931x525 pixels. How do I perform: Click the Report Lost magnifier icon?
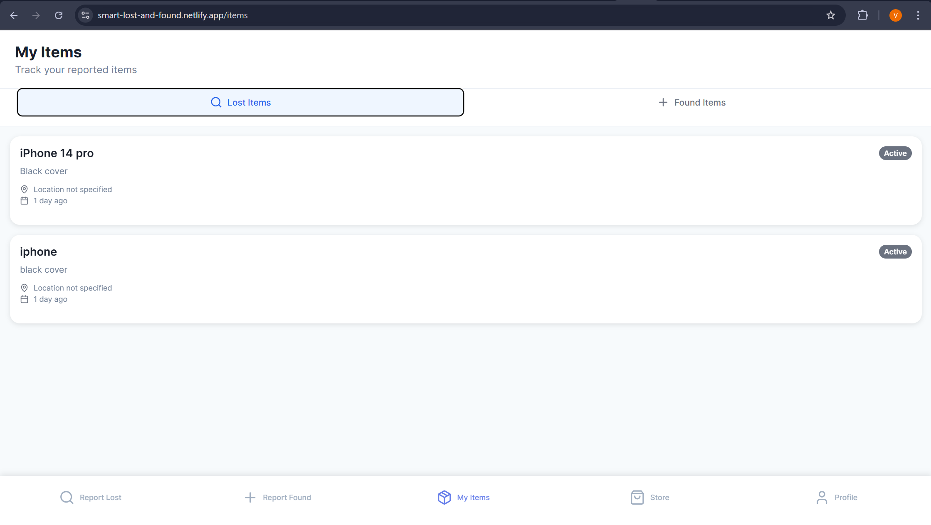click(67, 497)
